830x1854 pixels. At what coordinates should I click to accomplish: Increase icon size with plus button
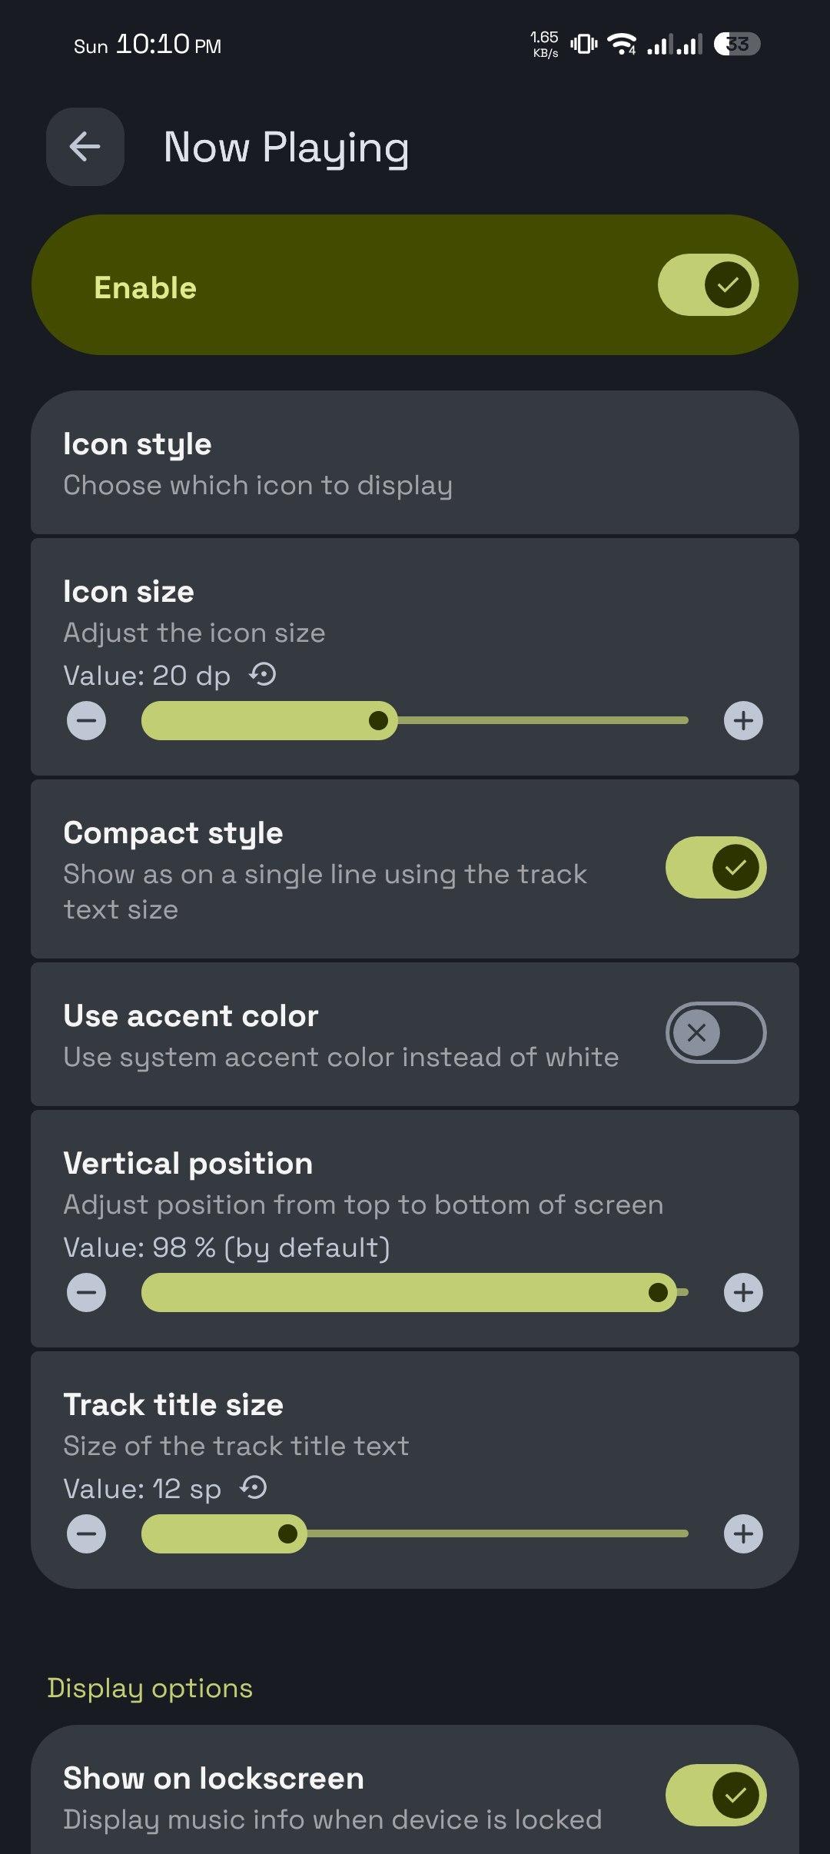[743, 721]
